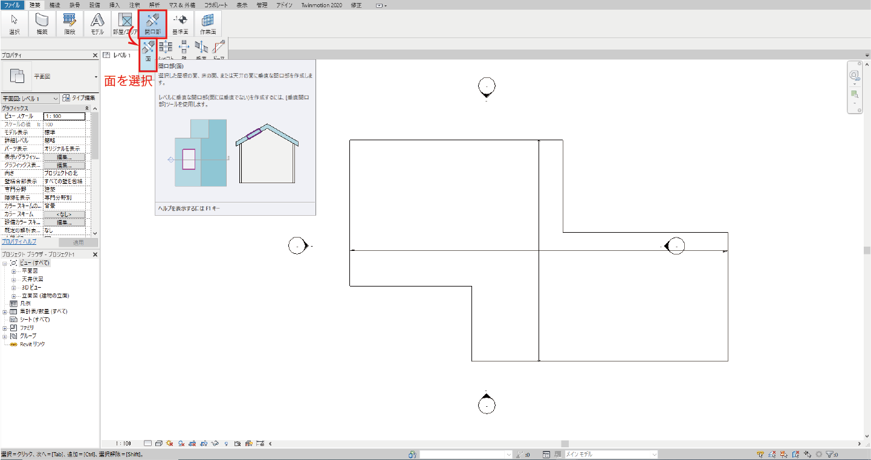Expand the 平面図 tree node
Image resolution: width=871 pixels, height=460 pixels.
coord(13,271)
